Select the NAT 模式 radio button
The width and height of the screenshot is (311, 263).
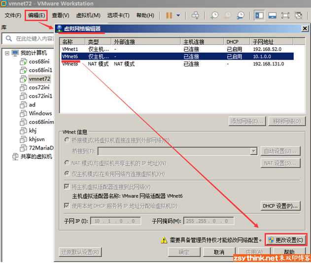pyautogui.click(x=67, y=163)
